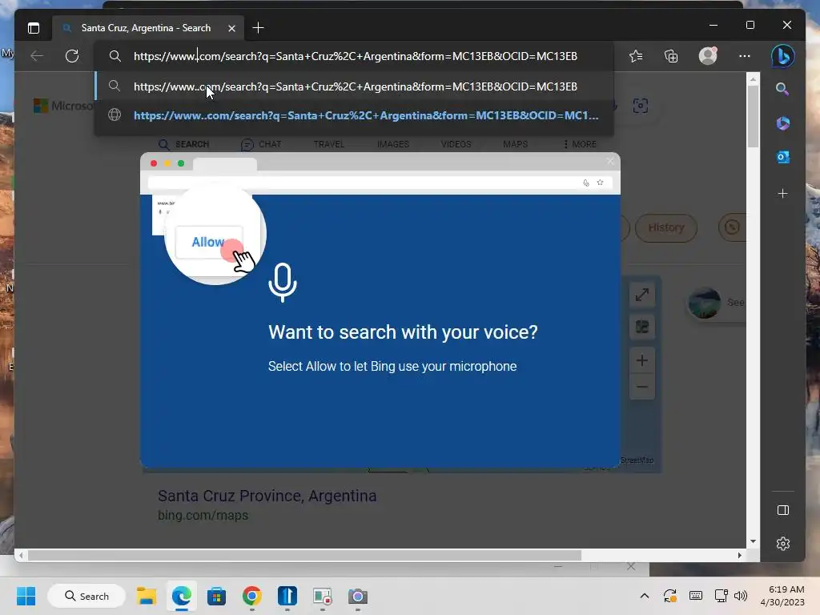Screen dimensions: 820x615
Task: Close the Santa Cruz, Argentina tab
Action: click(x=231, y=28)
